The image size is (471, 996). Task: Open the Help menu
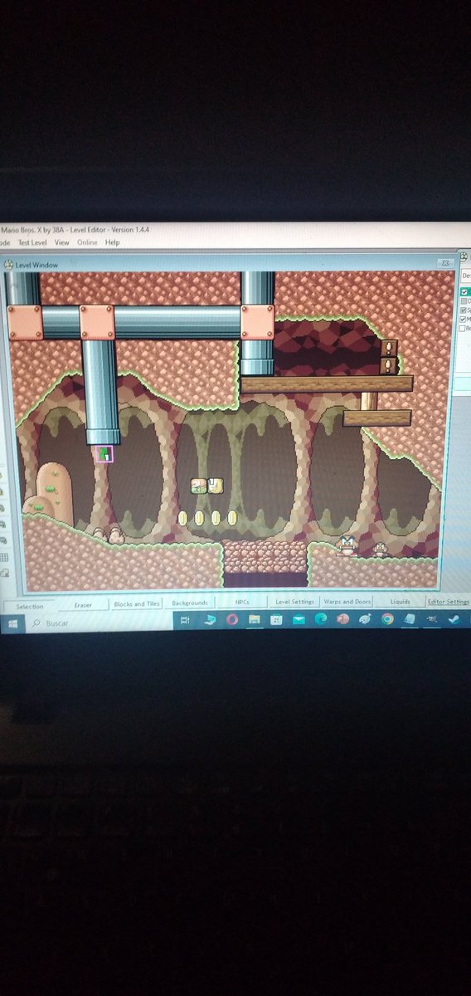click(x=113, y=242)
